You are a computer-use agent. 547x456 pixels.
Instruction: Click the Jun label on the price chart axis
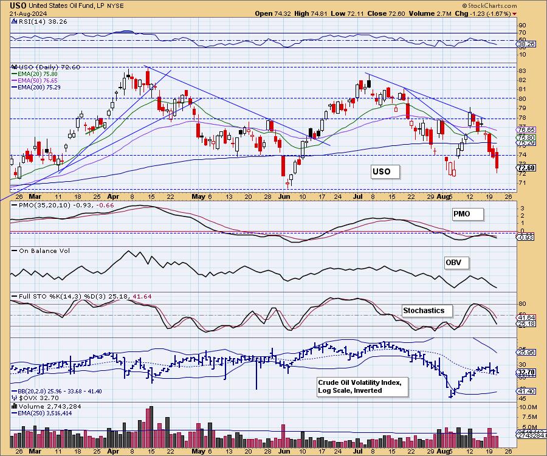tap(284, 197)
